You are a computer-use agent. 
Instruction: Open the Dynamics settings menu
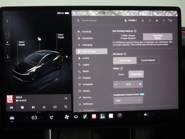click(x=87, y=38)
